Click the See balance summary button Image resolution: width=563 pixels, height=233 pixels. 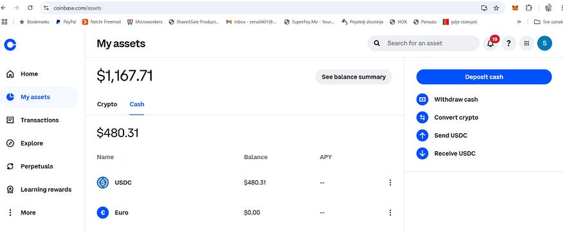[354, 77]
